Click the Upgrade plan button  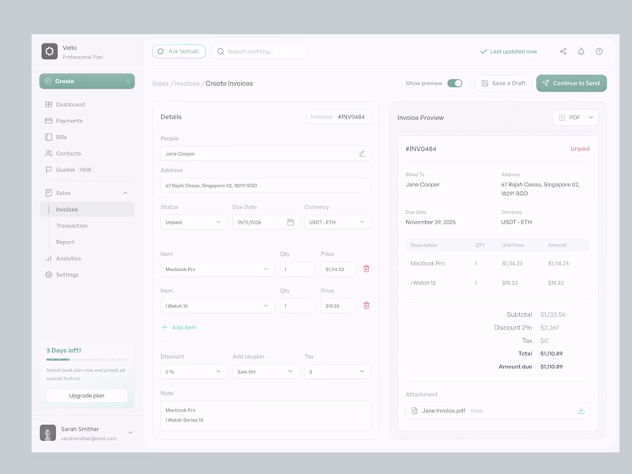[87, 396]
